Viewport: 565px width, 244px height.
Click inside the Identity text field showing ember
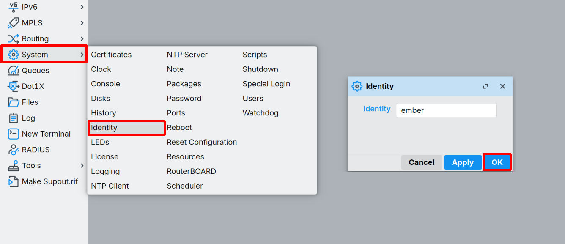446,110
